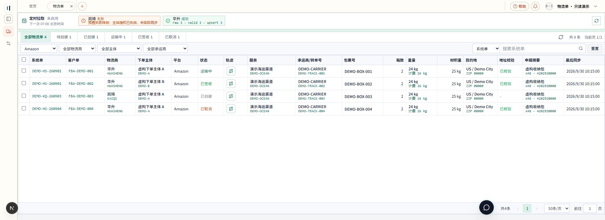Viewport: 605px width, 220px height.
Task: Toggle the sidebar panel layout icon
Action: 9,19
